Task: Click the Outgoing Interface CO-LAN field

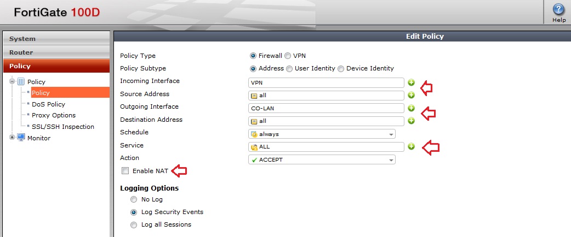Action: tap(326, 108)
